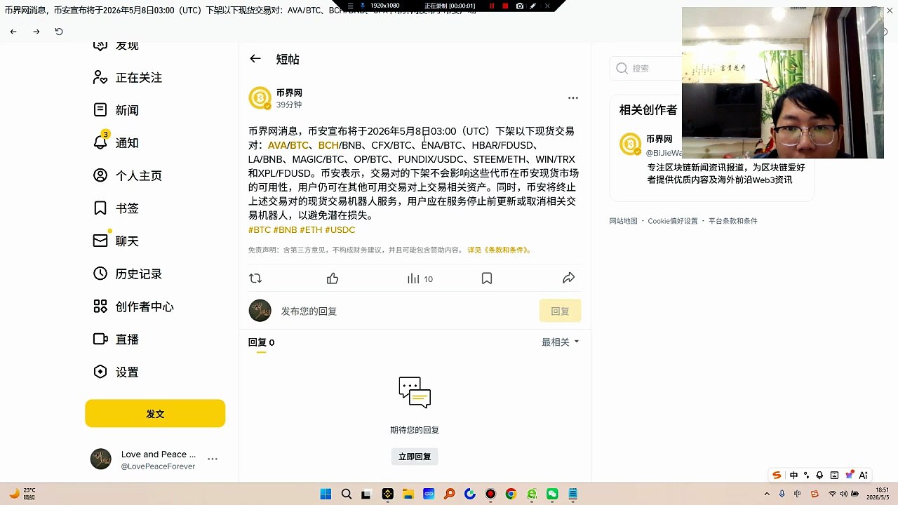Stop the screen recording
The image size is (898, 505).
click(505, 6)
